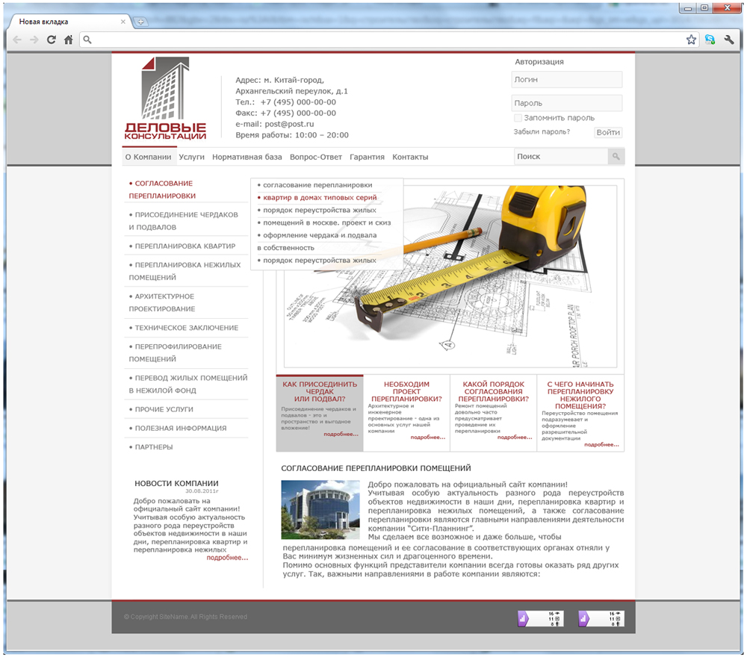Click the site search magnifier button
747x660 pixels.
pos(616,156)
